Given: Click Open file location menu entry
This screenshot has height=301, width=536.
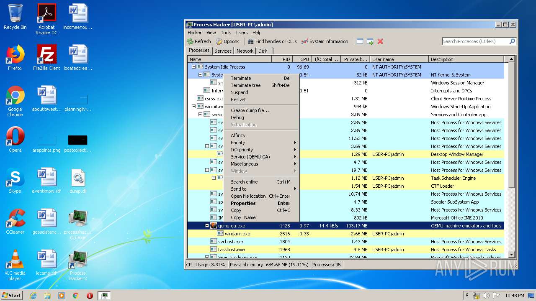Looking at the screenshot, I should click(x=261, y=196).
